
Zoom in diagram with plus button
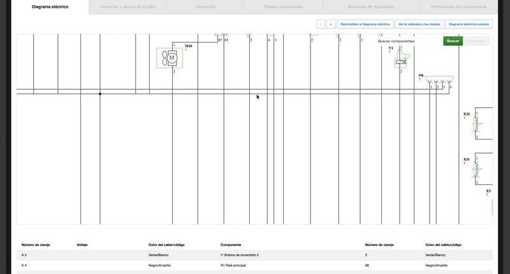pos(331,24)
